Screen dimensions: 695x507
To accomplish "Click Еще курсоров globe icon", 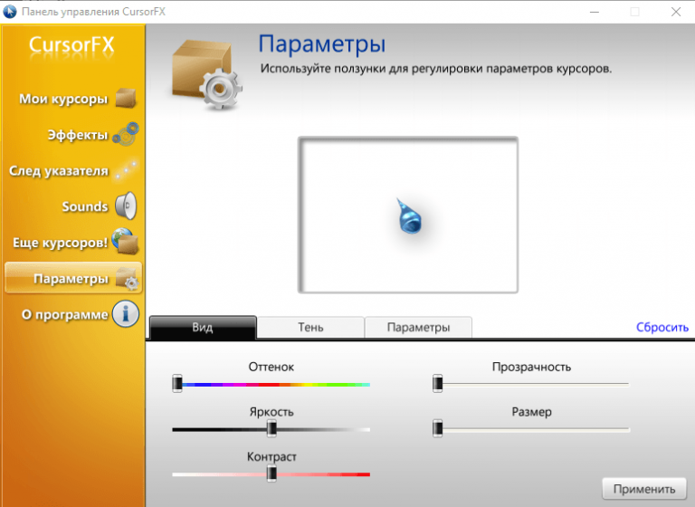I will 125,243.
